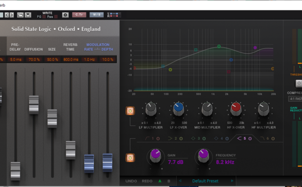302x187 pixels.
Task: Toggle the reverb time multiplier section power button
Action: (130, 111)
